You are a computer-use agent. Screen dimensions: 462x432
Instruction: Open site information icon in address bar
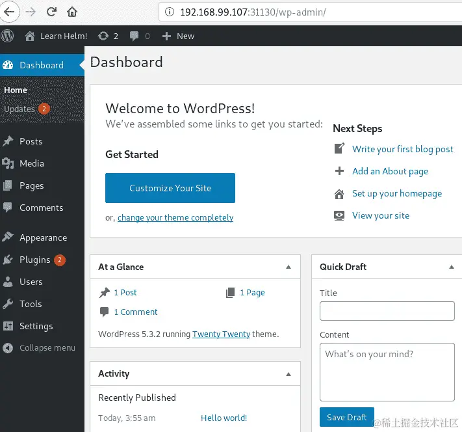coord(170,12)
